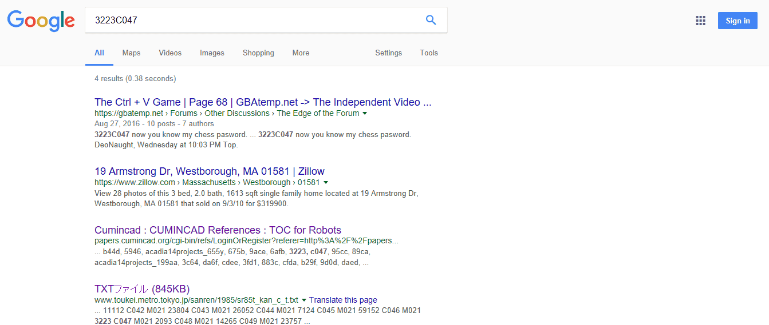Viewport: 769px width, 325px height.
Task: Switch to the Maps tab
Action: pyautogui.click(x=131, y=53)
